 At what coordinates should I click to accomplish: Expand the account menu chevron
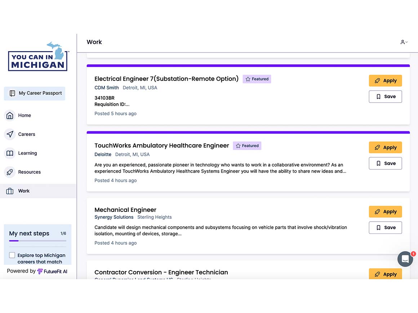tap(406, 42)
